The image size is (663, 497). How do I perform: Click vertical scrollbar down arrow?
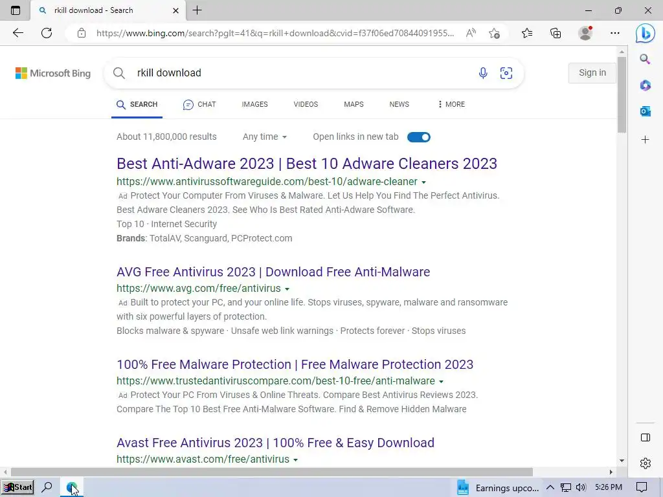point(622,461)
